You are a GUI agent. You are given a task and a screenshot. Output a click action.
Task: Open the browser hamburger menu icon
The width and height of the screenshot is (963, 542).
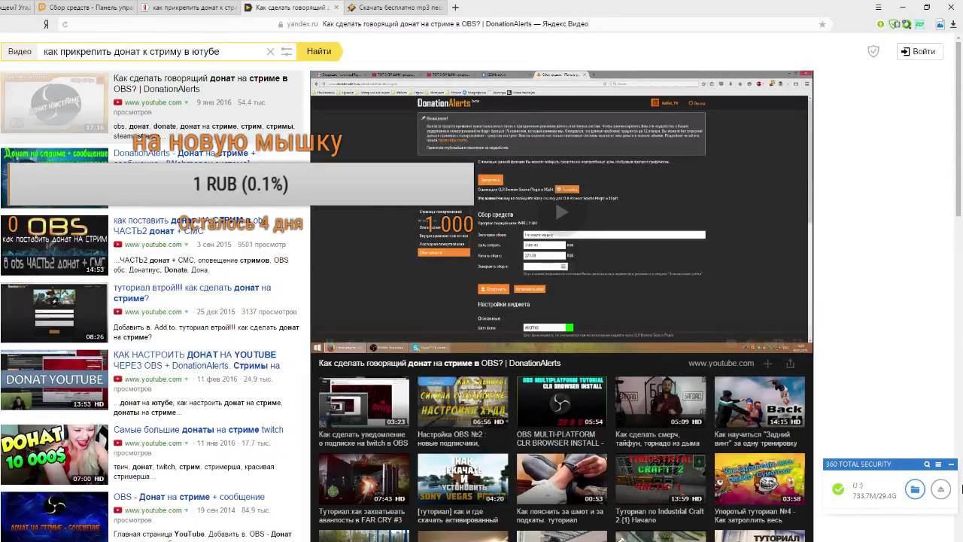click(x=879, y=8)
